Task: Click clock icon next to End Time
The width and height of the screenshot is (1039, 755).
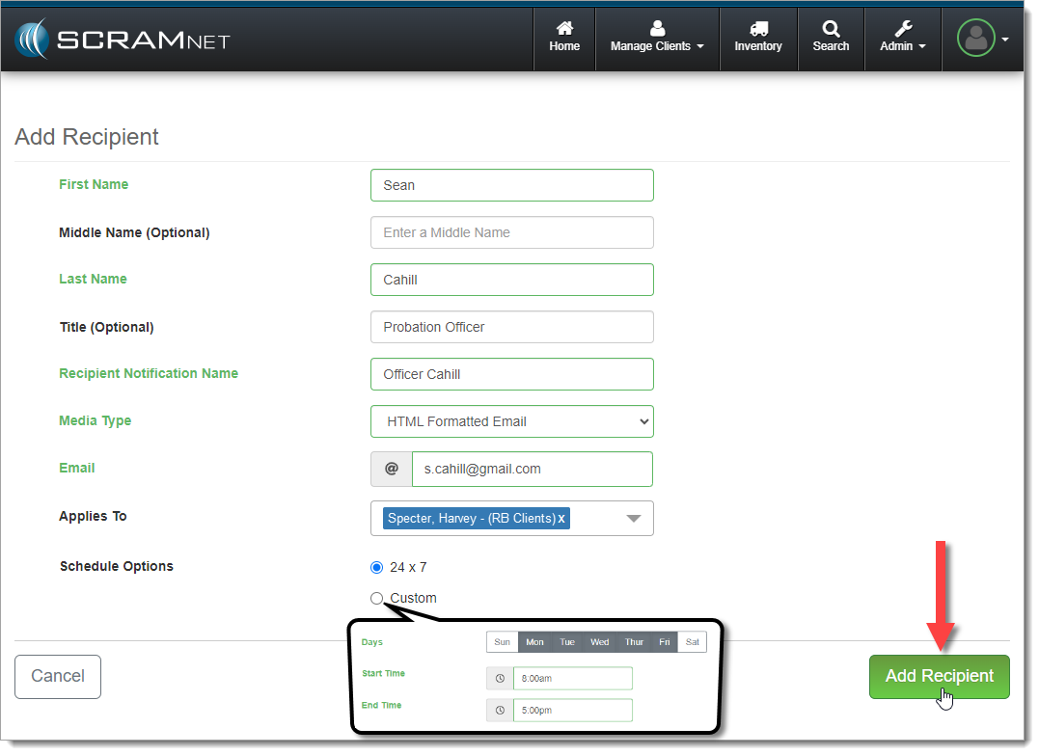Action: [x=500, y=711]
